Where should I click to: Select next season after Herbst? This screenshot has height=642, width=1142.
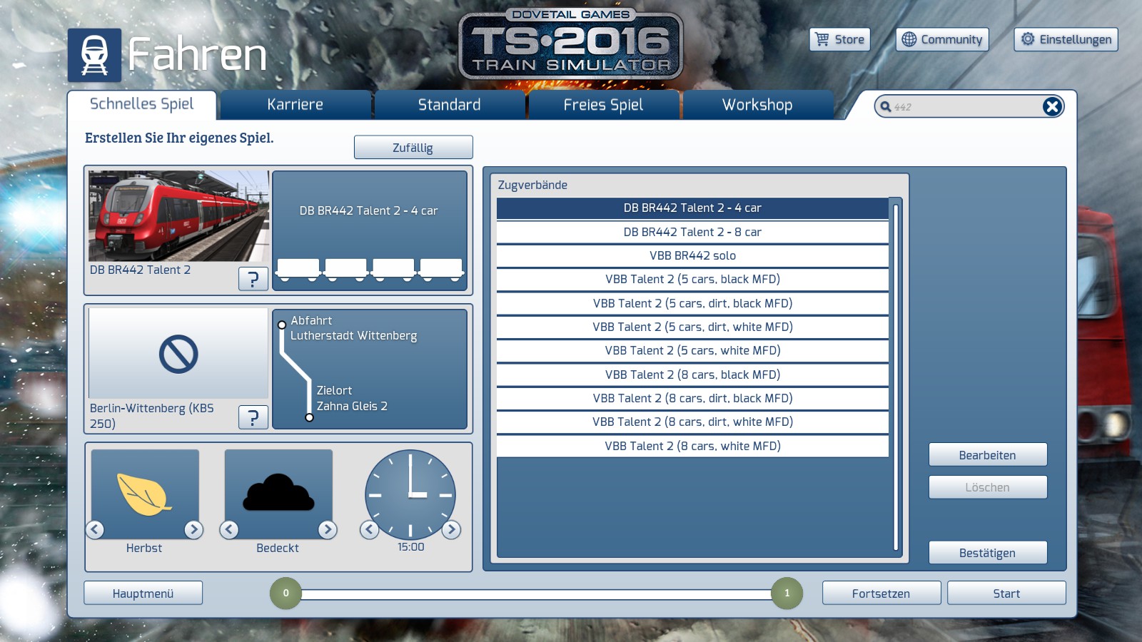(x=193, y=529)
